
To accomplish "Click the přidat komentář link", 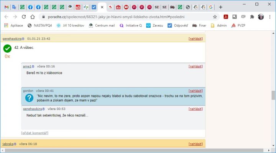I will click(x=34, y=133).
